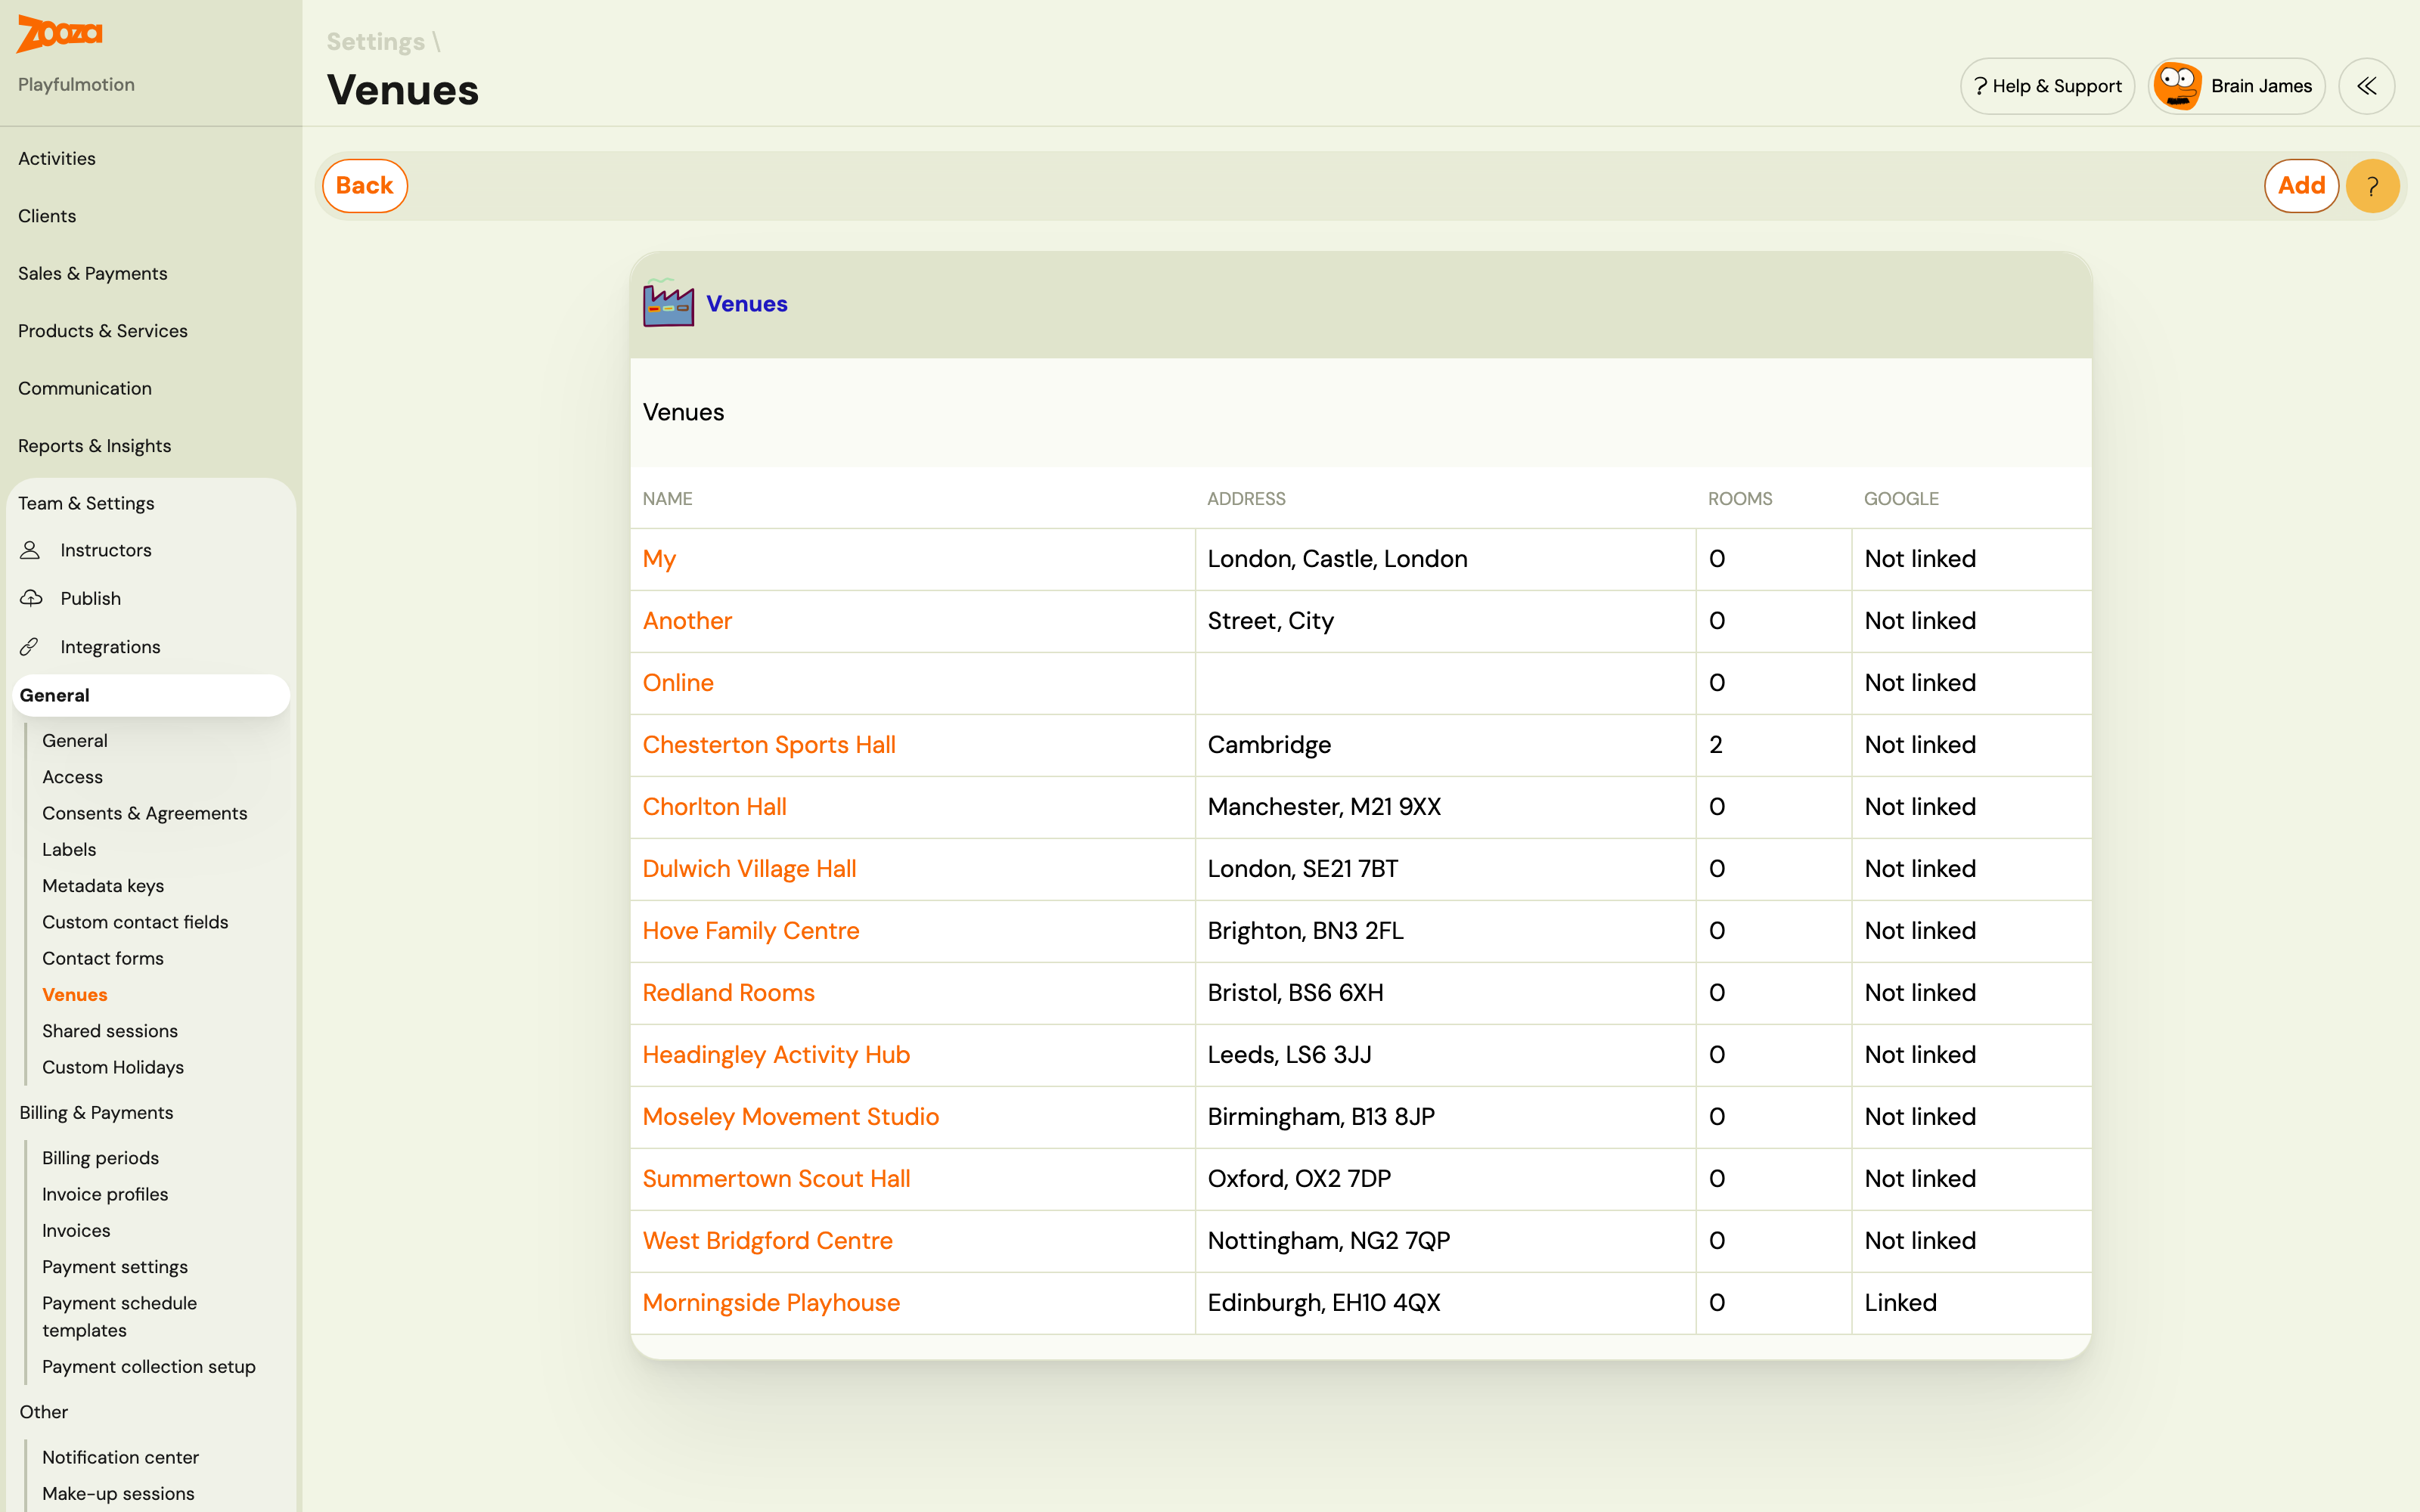Open Labels settings
This screenshot has width=2420, height=1512.
(69, 850)
